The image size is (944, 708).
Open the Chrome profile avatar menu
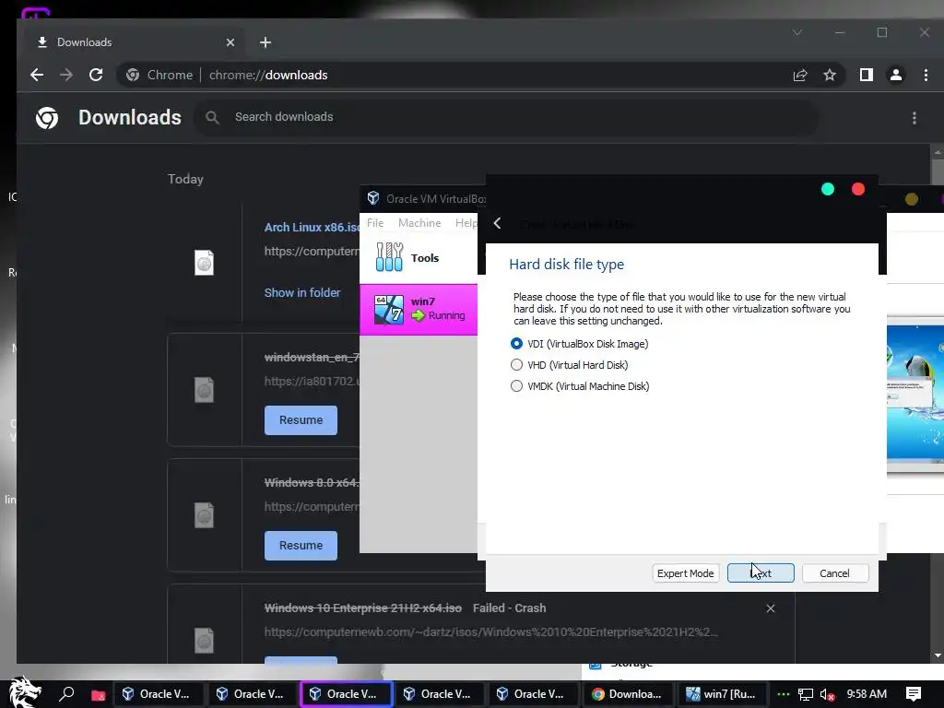click(x=896, y=75)
